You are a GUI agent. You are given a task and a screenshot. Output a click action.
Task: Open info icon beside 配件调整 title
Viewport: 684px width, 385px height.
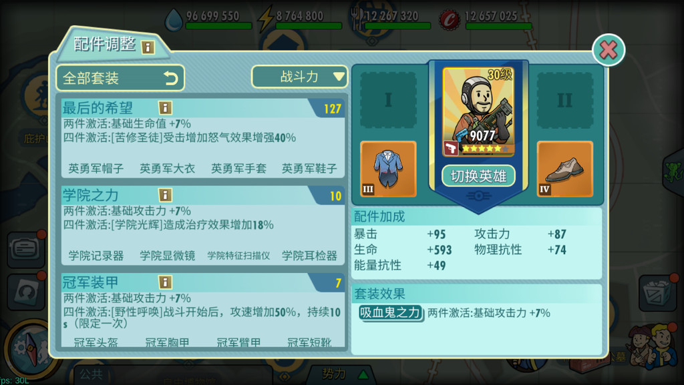pos(148,47)
